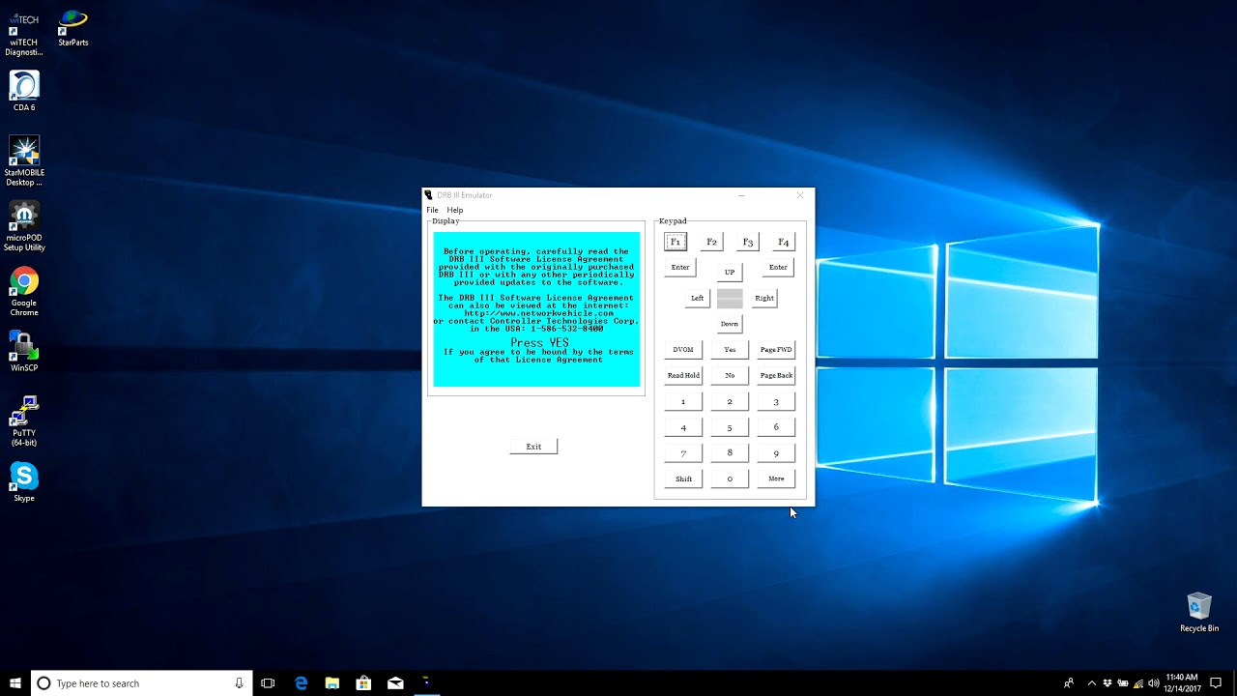Click keypad number 5
Screen dimensions: 1237x696
(x=730, y=427)
